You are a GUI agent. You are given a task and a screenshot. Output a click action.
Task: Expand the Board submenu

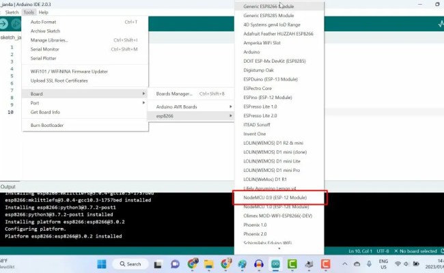(85, 94)
